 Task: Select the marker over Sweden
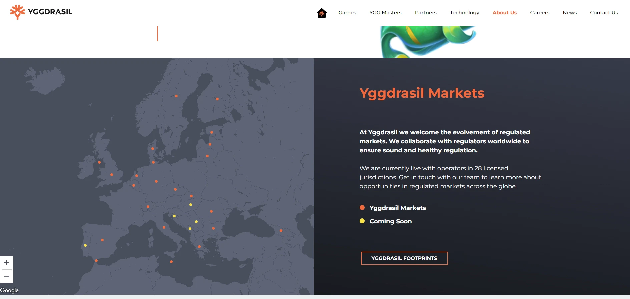click(x=176, y=96)
